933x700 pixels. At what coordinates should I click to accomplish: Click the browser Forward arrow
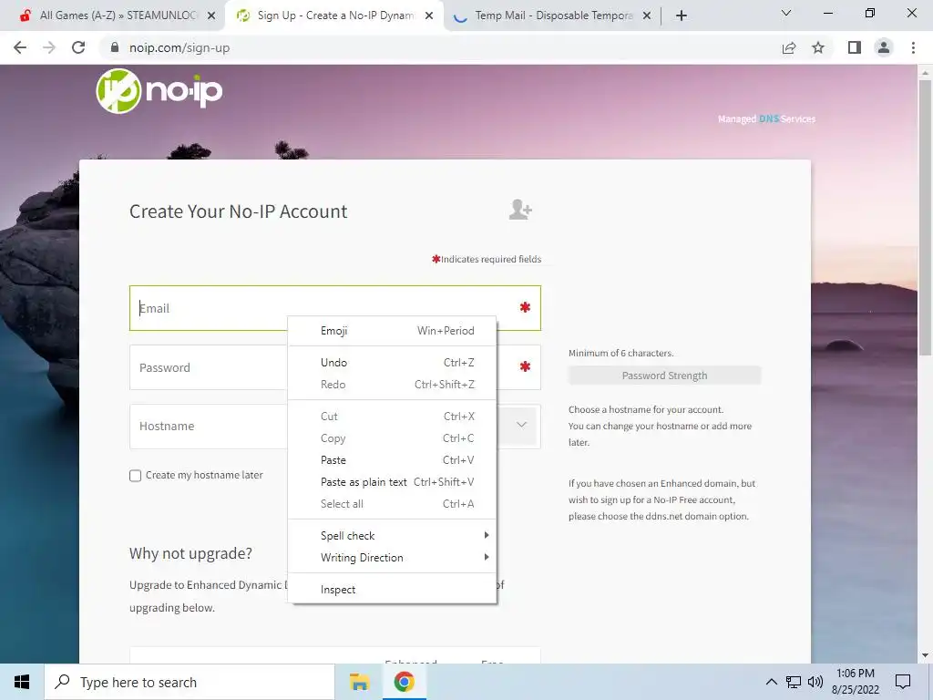[x=49, y=47]
